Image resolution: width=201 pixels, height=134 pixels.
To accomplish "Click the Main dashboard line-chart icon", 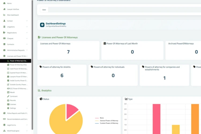I will coord(4,15).
